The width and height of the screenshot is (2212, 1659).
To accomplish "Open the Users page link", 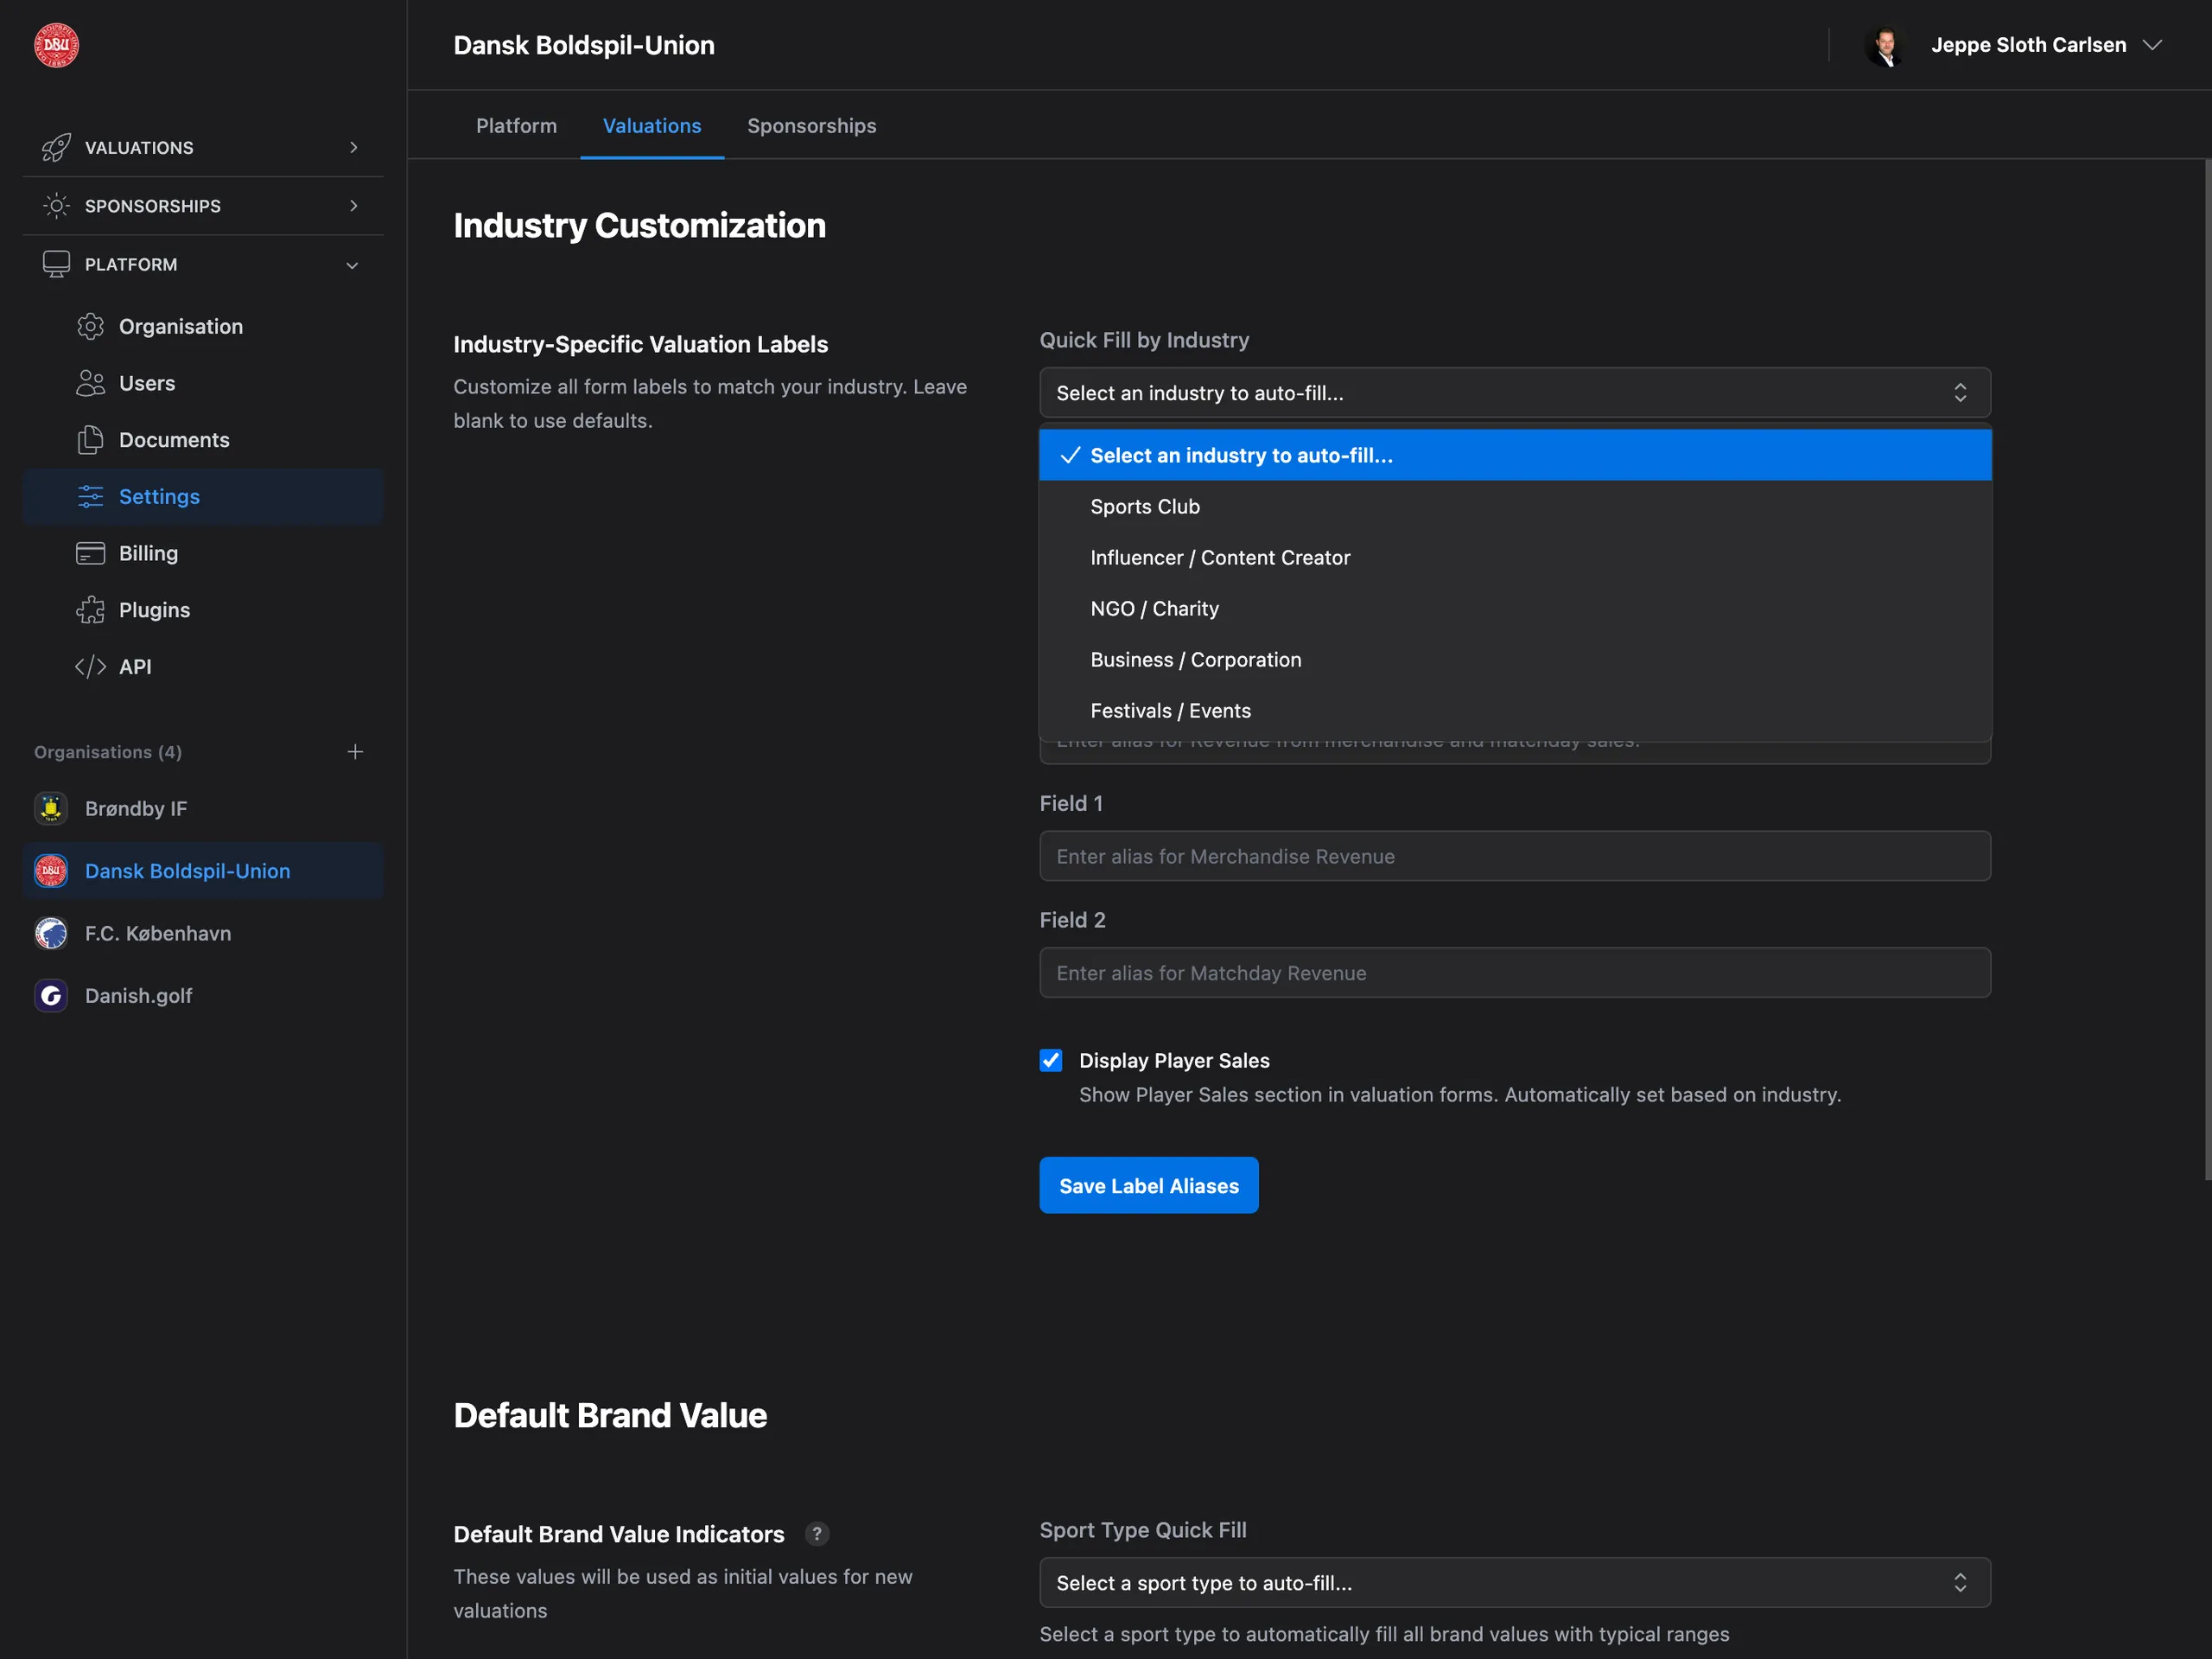I will (x=147, y=383).
